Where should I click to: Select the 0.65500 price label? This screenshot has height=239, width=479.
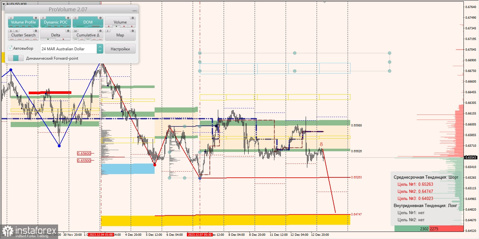pyautogui.click(x=84, y=160)
